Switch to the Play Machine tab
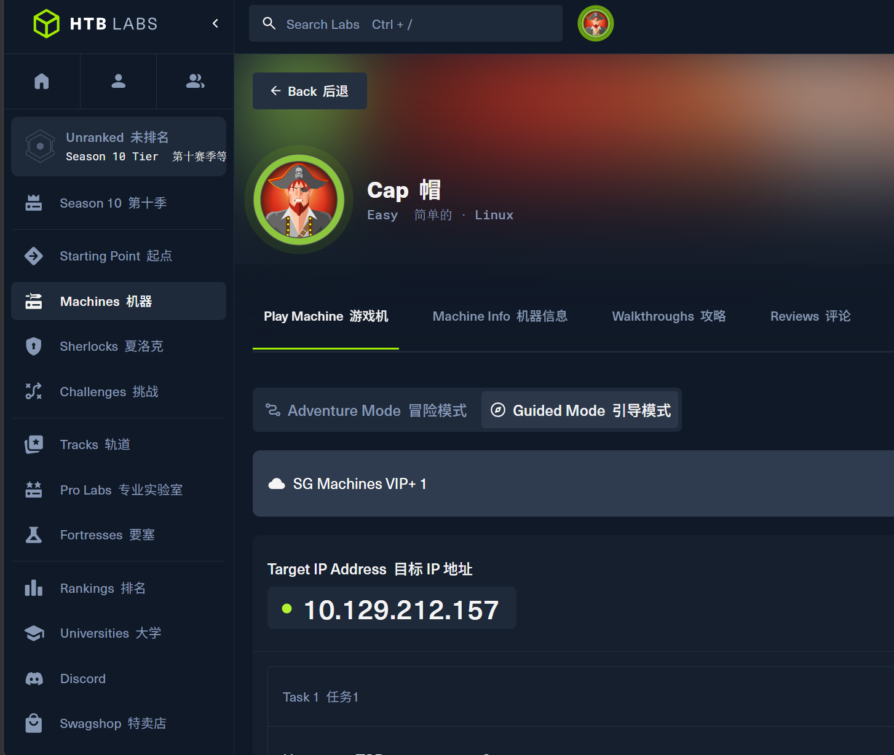This screenshot has width=894, height=755. pyautogui.click(x=326, y=316)
